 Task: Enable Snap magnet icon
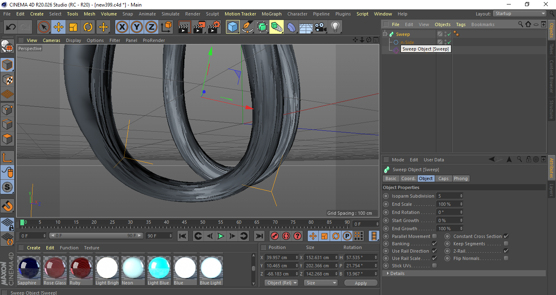[x=7, y=206]
